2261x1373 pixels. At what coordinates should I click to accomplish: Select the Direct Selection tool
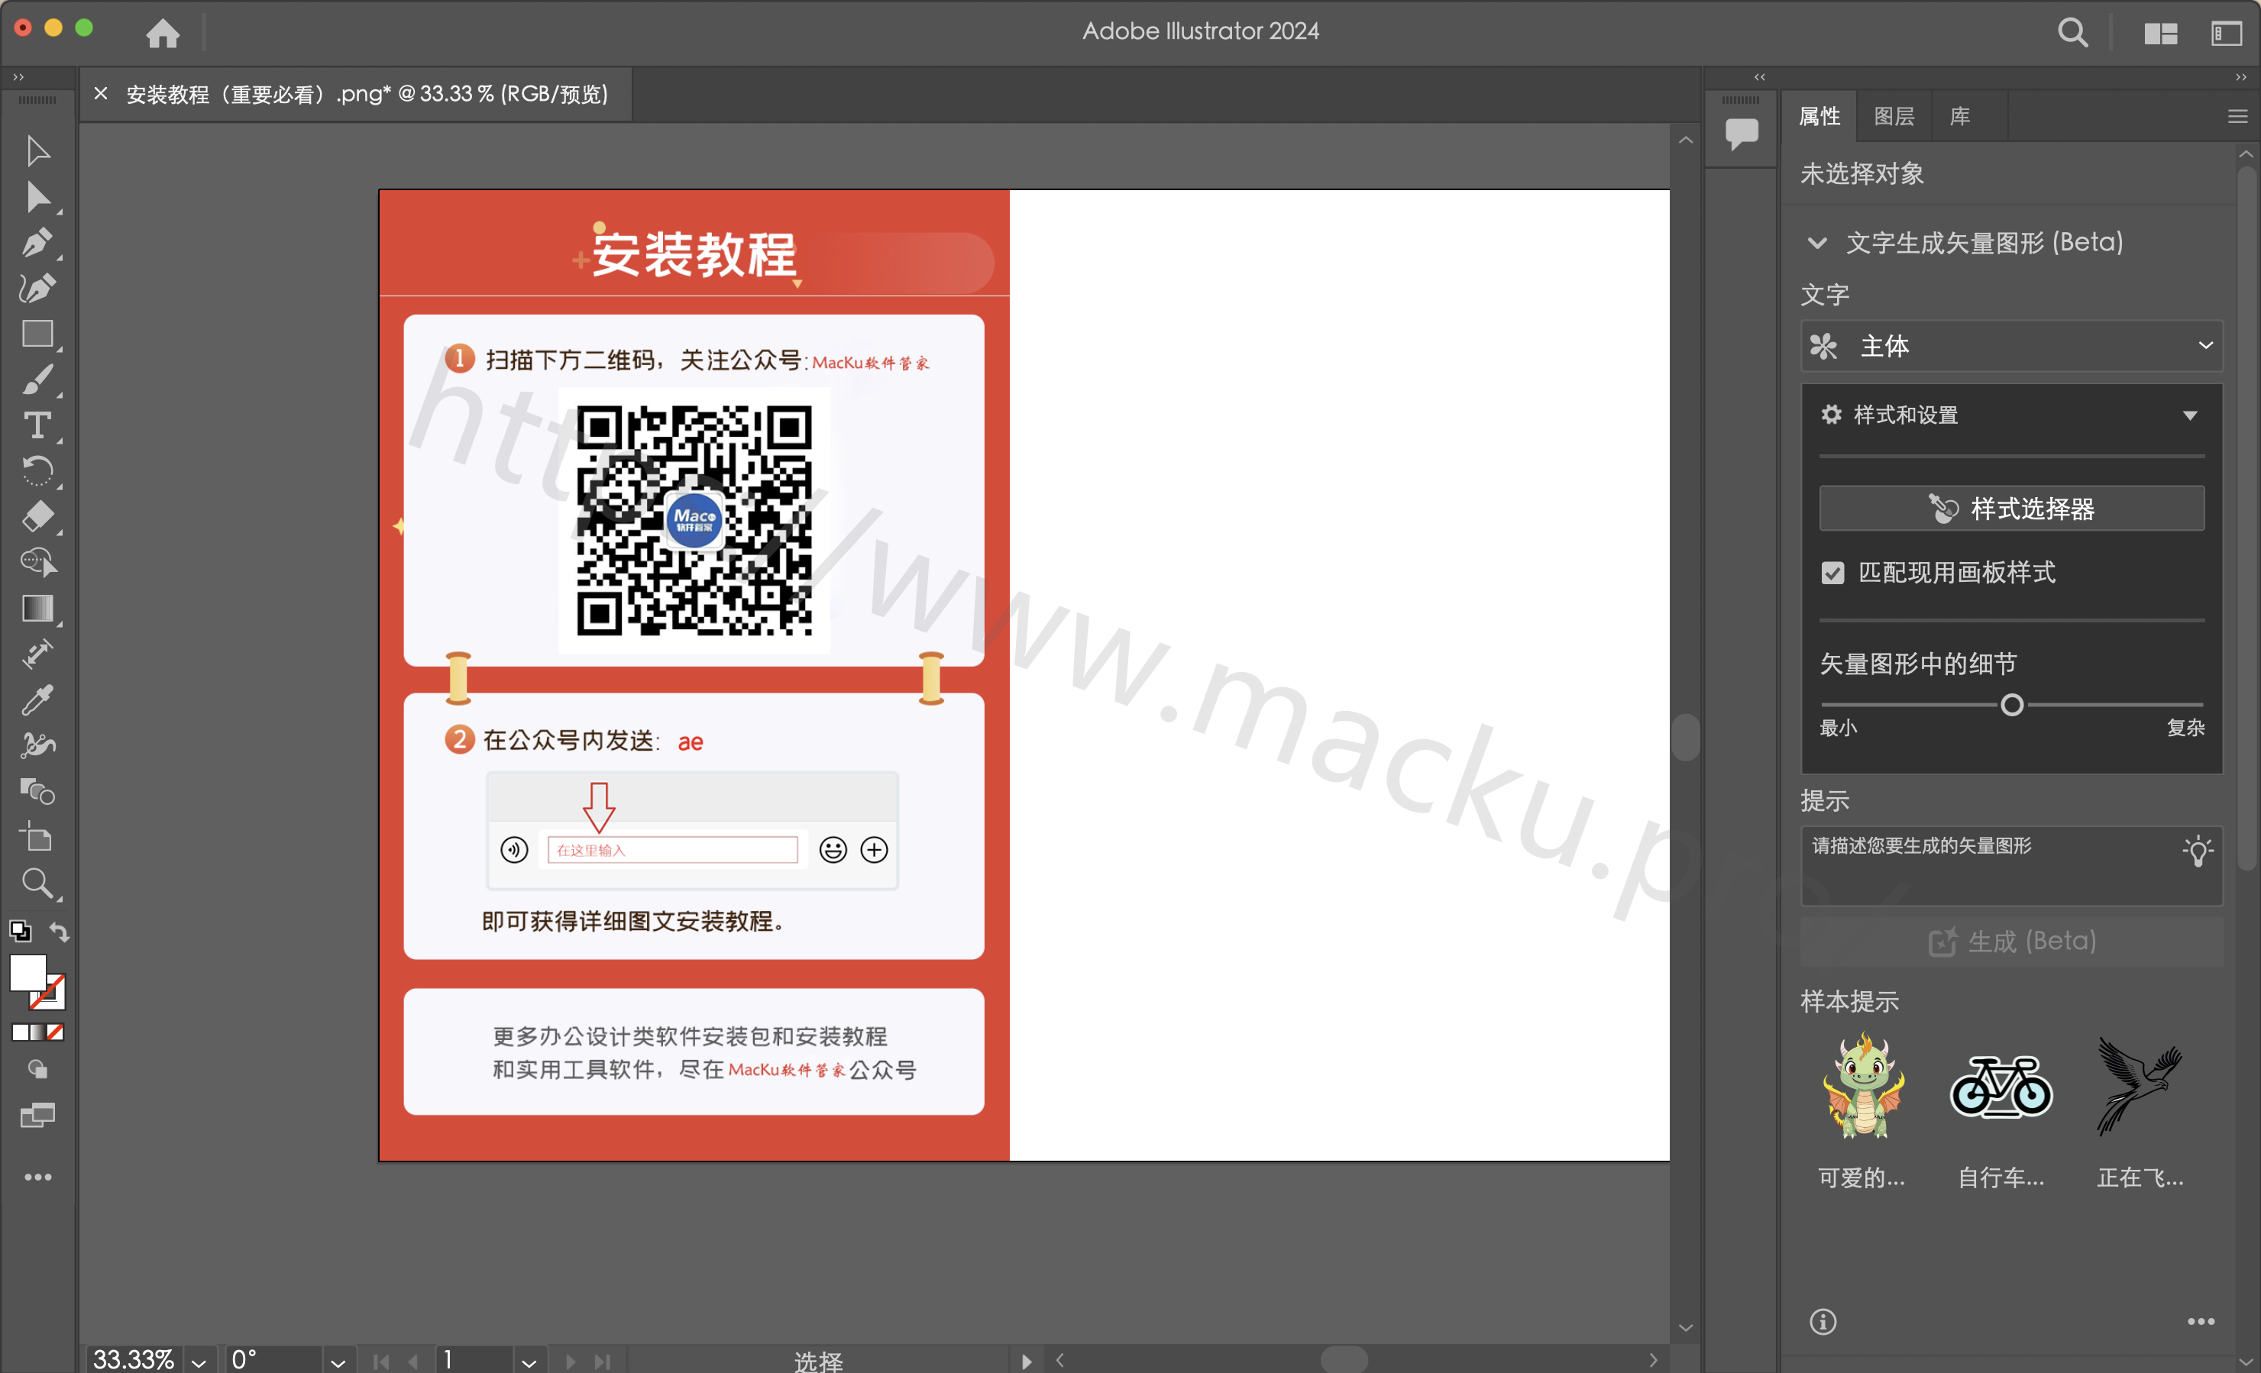click(x=37, y=197)
